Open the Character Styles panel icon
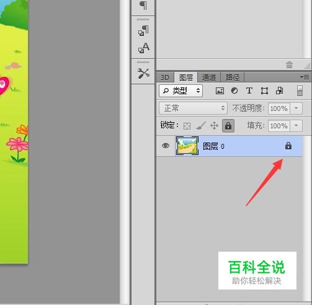This screenshot has height=305, width=312. 143,48
